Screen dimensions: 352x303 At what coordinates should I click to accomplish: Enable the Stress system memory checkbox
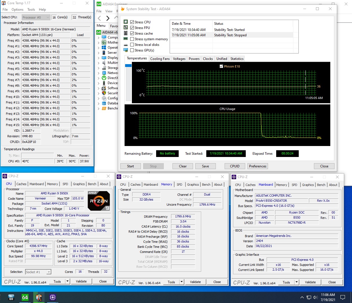pyautogui.click(x=132, y=39)
